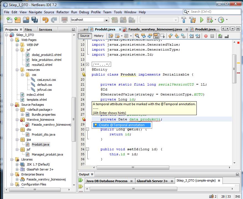Expand the JDK 1.7 (Default) node
Screen dimensions: 243x199
pos(17,164)
